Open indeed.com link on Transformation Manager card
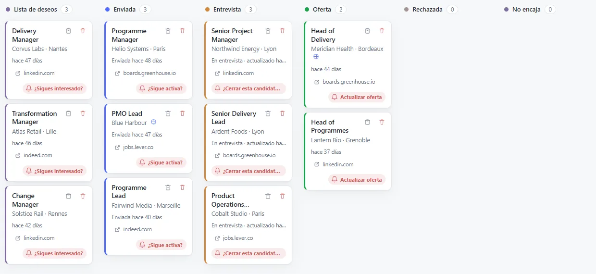This screenshot has height=274, width=596. 34,155
